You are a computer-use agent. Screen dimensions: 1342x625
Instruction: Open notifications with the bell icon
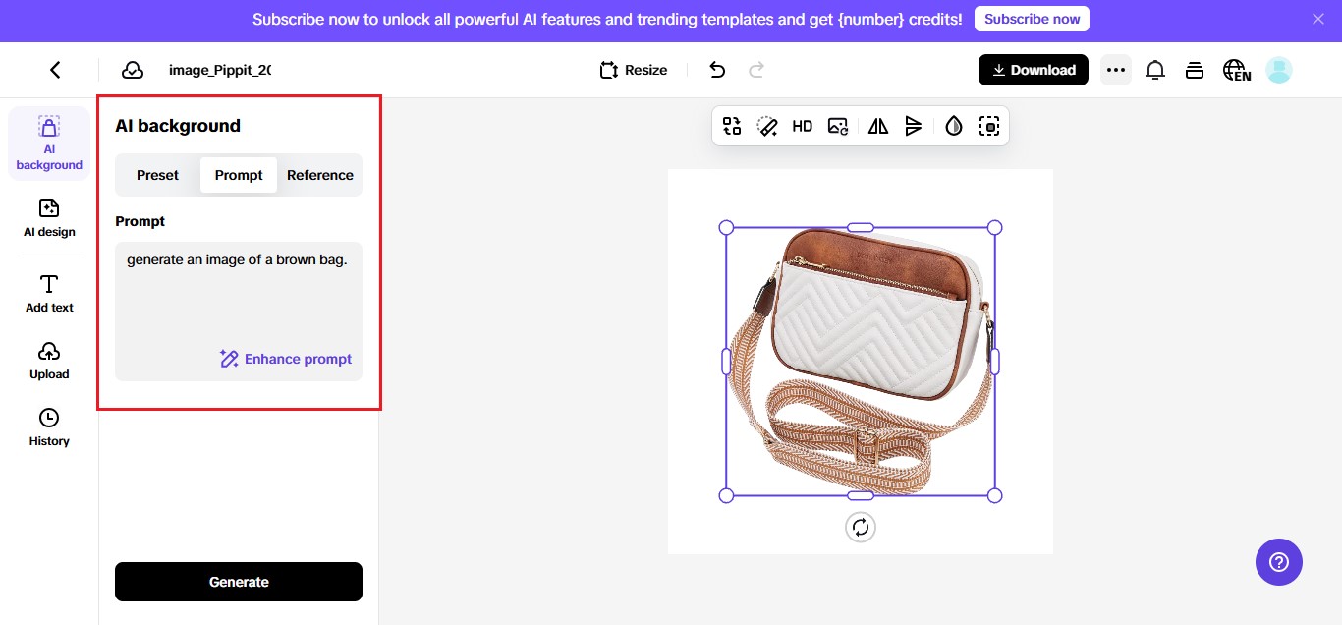pos(1154,69)
